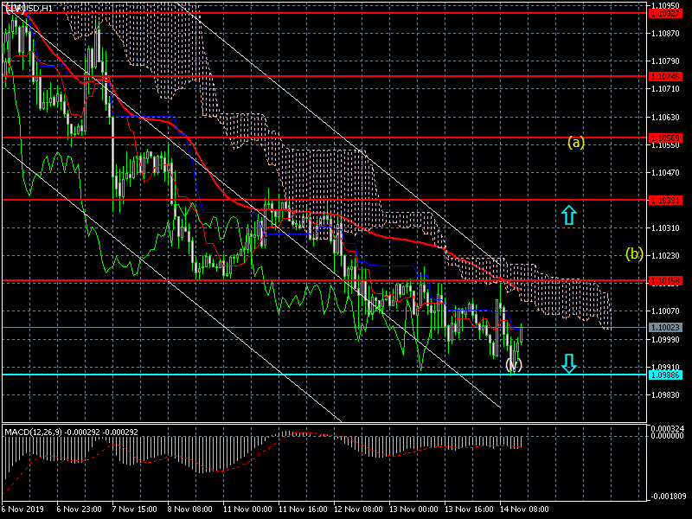Click the 1.10158 red level tag

pyautogui.click(x=665, y=281)
